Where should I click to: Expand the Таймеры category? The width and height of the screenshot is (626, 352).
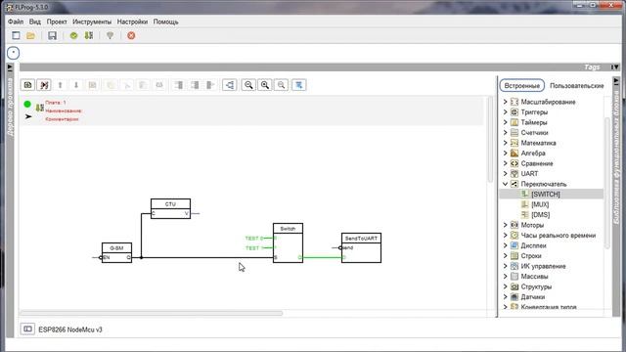(505, 122)
